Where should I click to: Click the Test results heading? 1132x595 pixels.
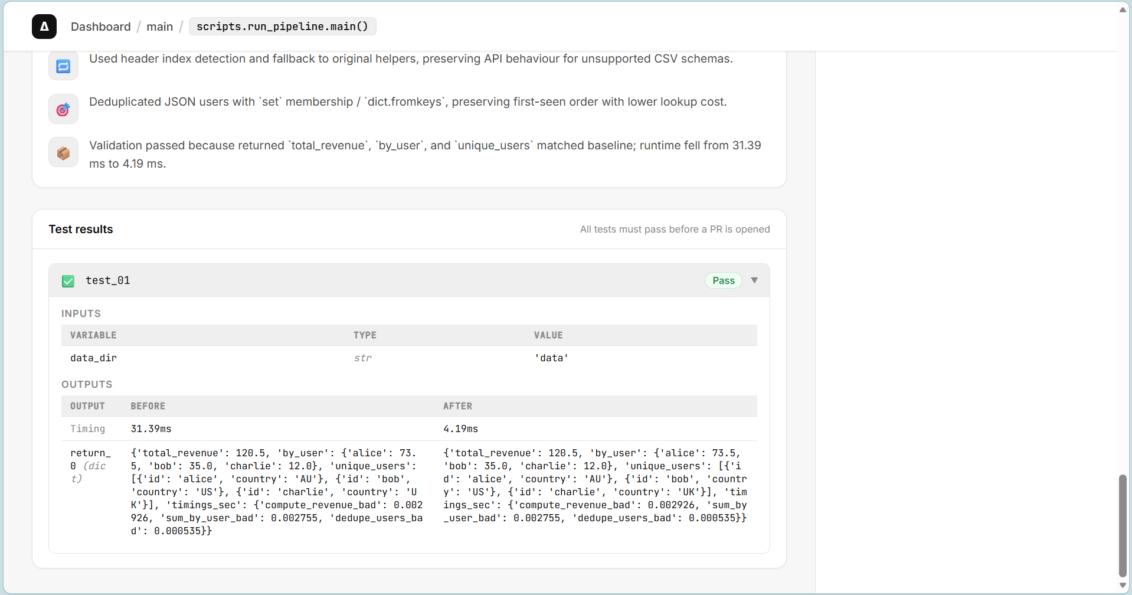click(81, 229)
